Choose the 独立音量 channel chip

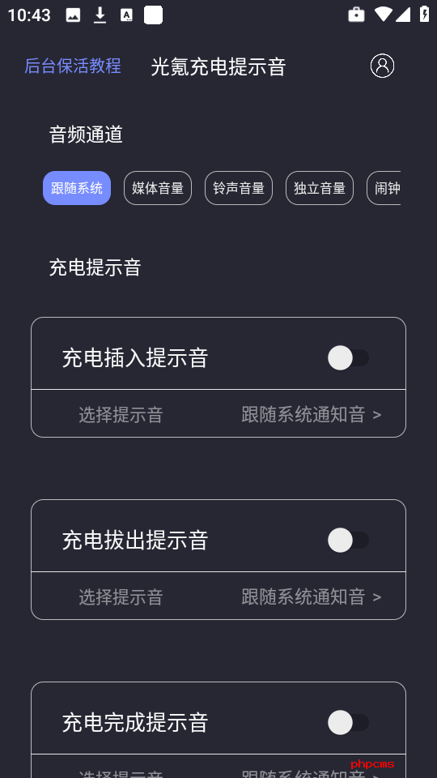click(x=320, y=188)
